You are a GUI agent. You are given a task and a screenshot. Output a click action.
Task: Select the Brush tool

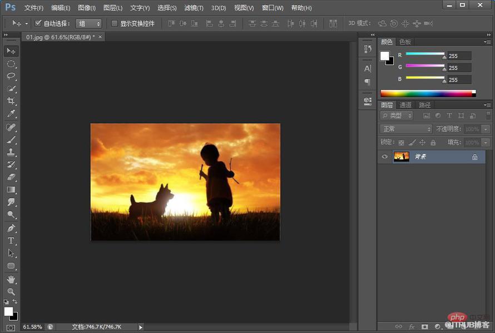(11, 140)
